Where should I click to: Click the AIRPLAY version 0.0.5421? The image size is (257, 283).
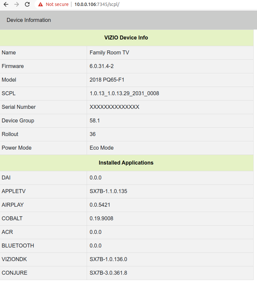pos(100,205)
